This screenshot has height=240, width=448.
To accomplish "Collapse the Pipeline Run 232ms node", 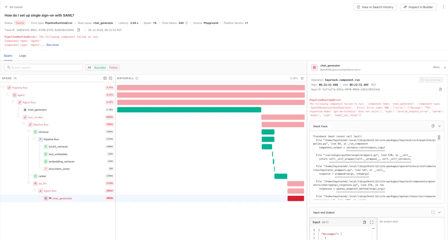I will (34, 138).
